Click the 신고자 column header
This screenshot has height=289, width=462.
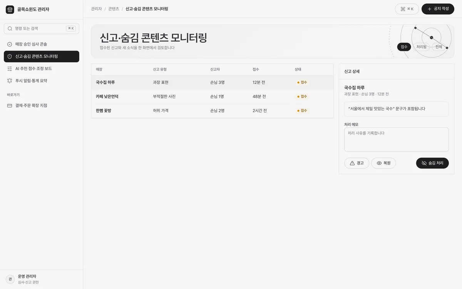coord(215,69)
